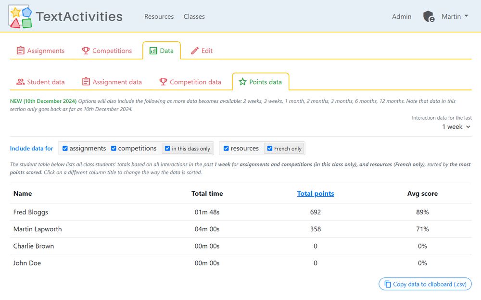Click the 692 total points value
The image size is (481, 300).
316,212
